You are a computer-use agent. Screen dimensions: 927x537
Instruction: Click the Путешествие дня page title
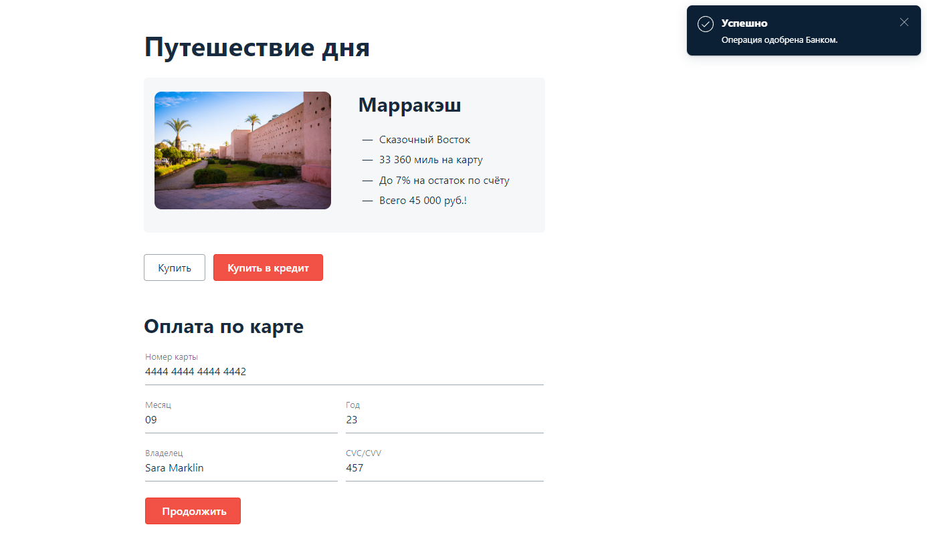(257, 47)
